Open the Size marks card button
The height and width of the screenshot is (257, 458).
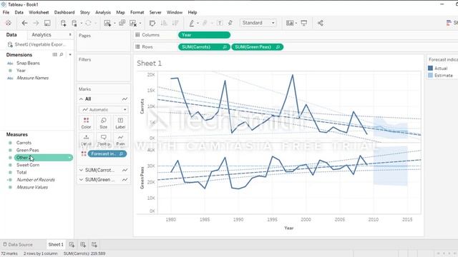(x=103, y=123)
